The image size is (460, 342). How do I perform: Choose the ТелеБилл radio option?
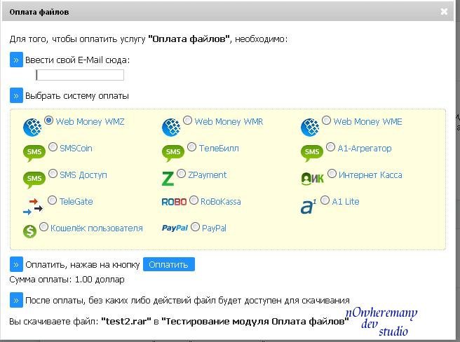191,147
